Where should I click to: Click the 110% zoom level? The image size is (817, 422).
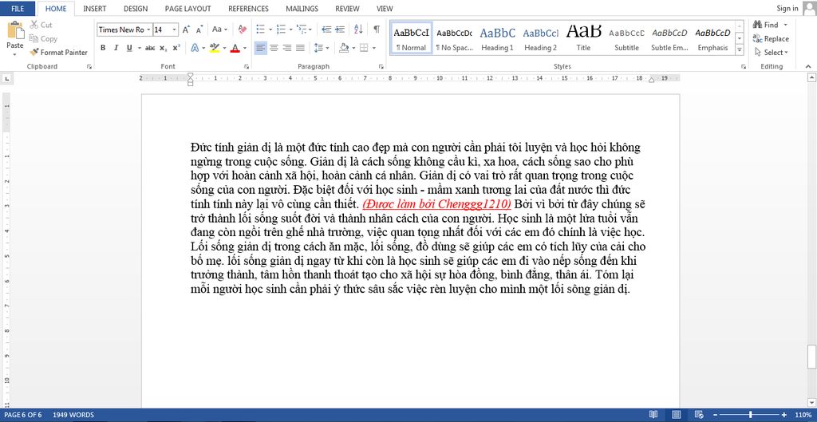(804, 416)
